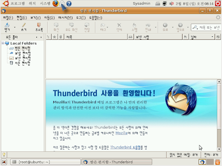Open the Tools (도구) menu
222x166 pixels.
pos(81,18)
